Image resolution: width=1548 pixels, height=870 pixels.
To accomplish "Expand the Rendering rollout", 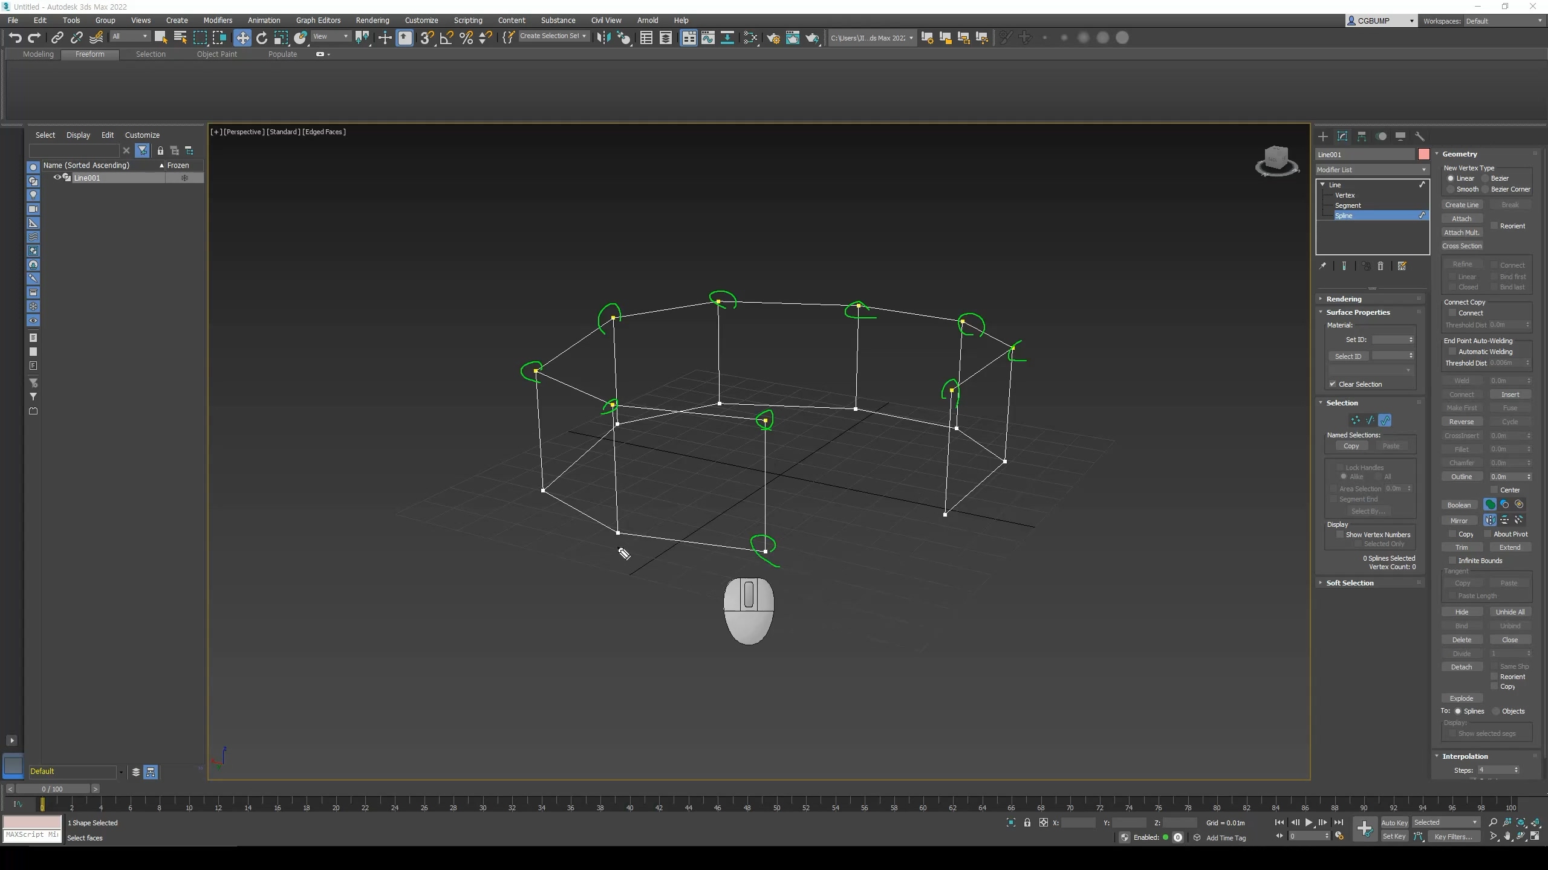I will coord(1344,299).
